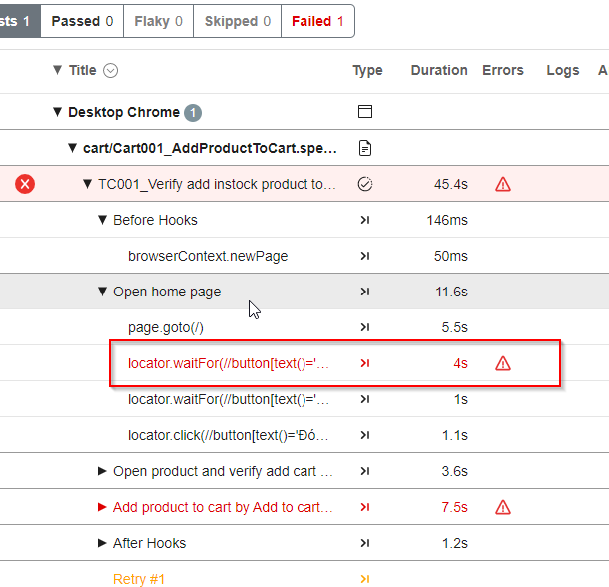The height and width of the screenshot is (587, 609).
Task: Sort by the Type column header
Action: 367,70
